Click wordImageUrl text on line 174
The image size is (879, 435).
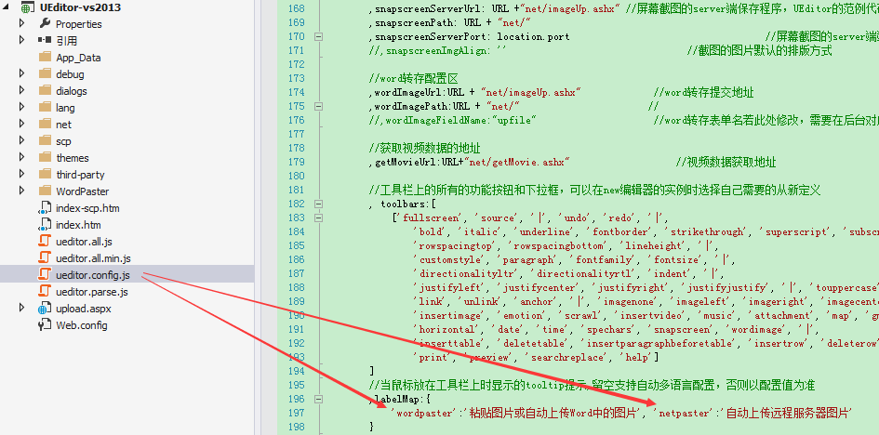(x=408, y=92)
